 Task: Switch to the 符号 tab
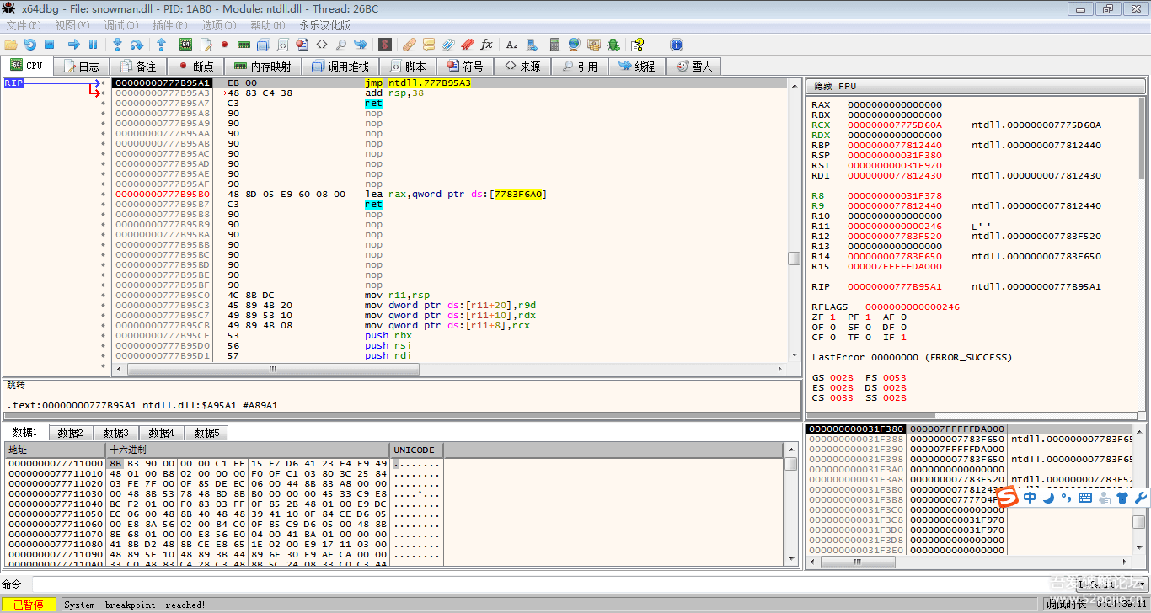click(465, 67)
